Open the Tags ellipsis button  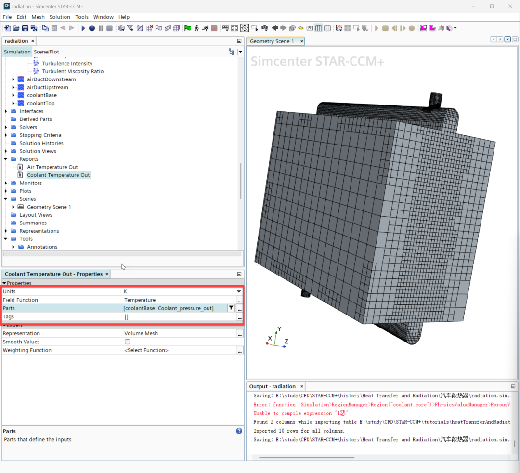tap(239, 317)
